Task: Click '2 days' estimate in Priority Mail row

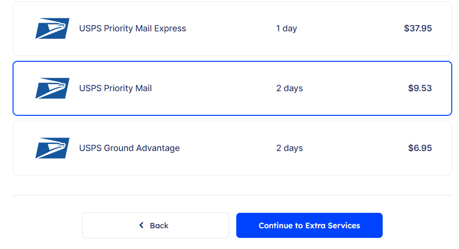Action: point(289,88)
